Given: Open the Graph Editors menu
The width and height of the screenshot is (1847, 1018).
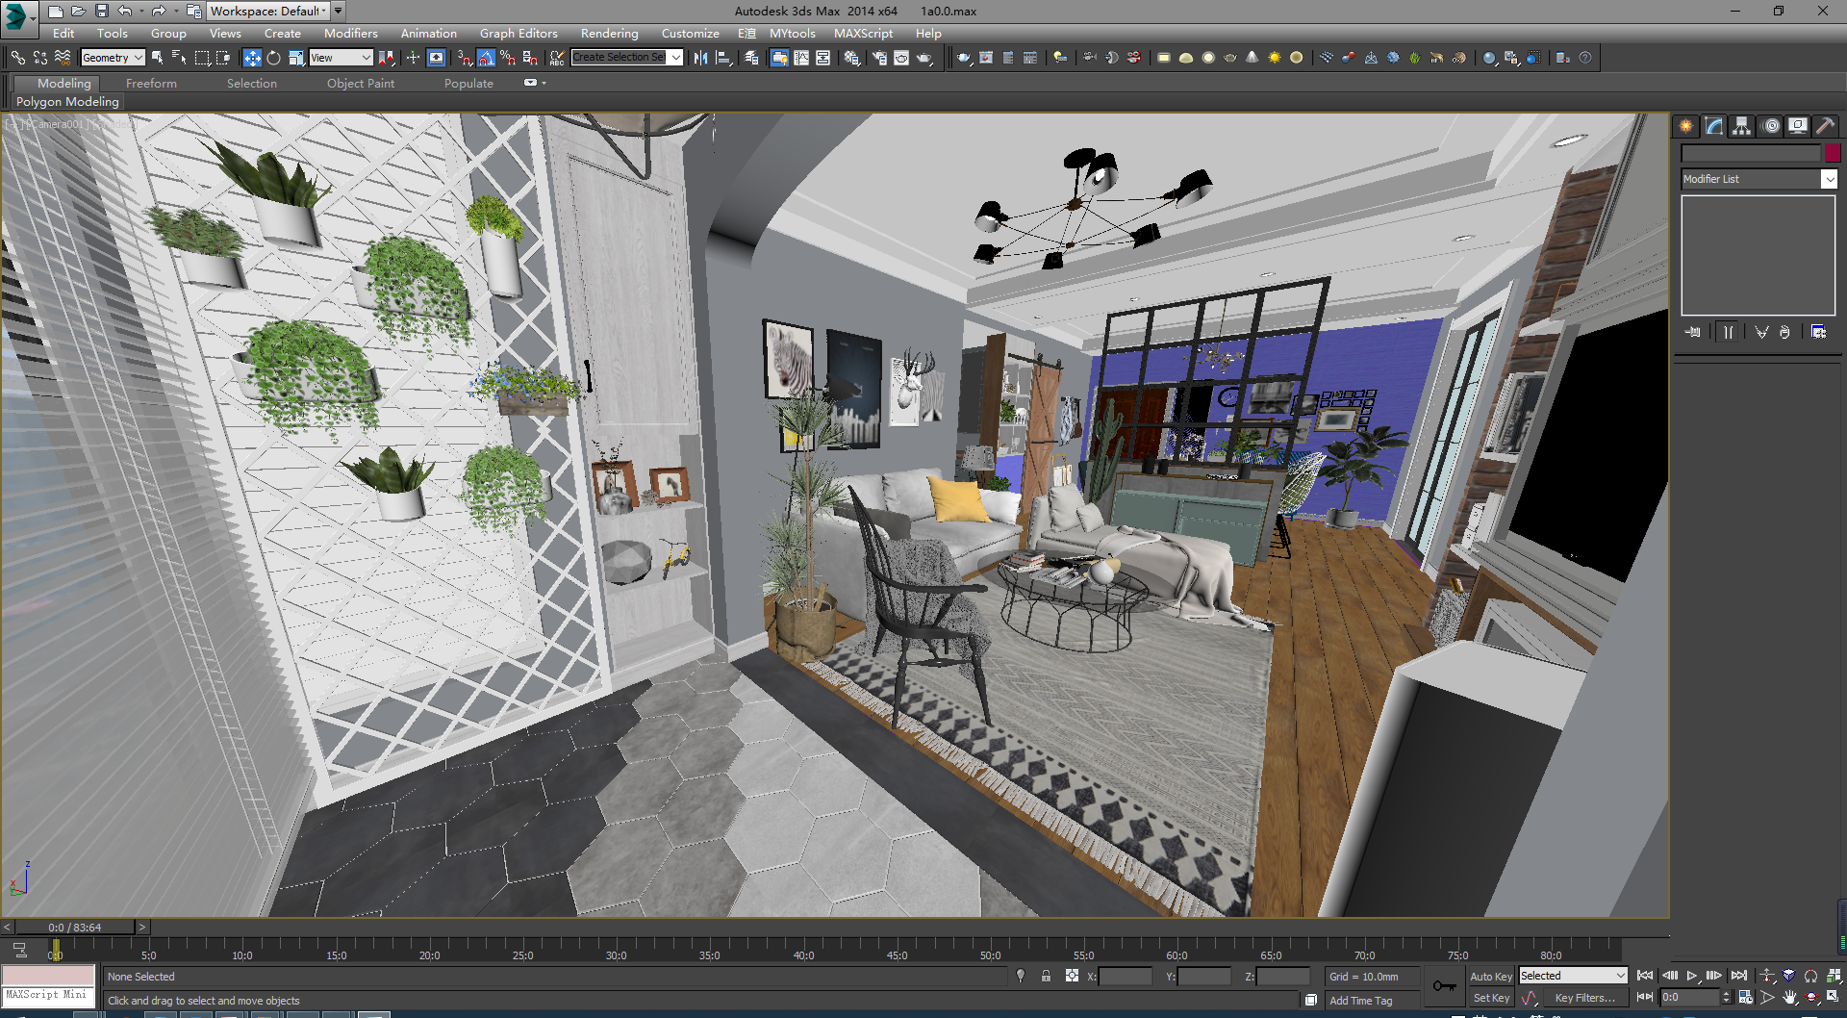Looking at the screenshot, I should point(519,33).
